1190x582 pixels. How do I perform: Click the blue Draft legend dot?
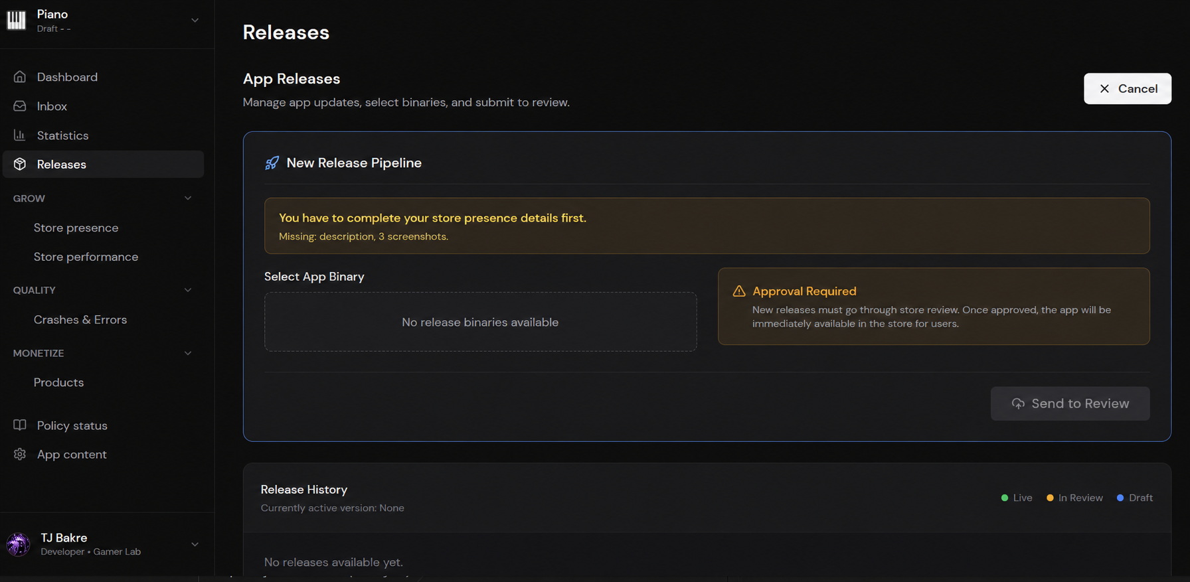click(x=1120, y=498)
